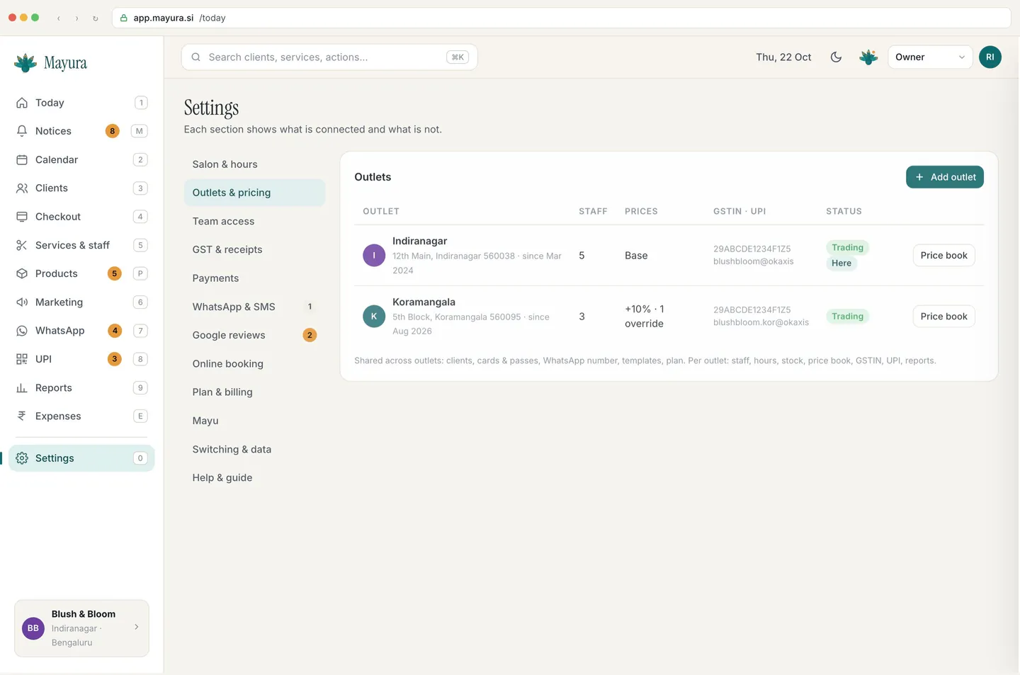Open Services & staff scissors icon
Viewport: 1020px width, 675px height.
pyautogui.click(x=22, y=245)
